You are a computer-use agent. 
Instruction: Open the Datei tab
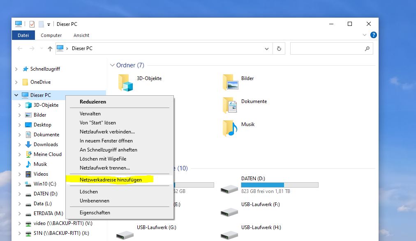pyautogui.click(x=23, y=35)
